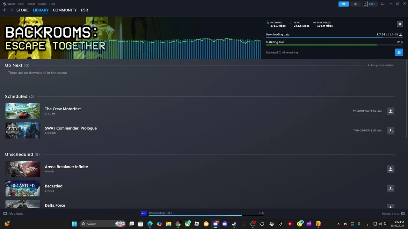408x229 pixels.
Task: Open Arena Breakout: Infinite thumbnail
Action: (23, 169)
